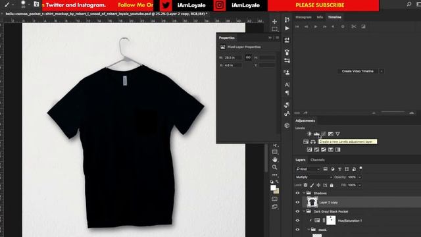
Task: Toggle lock transparent pixels
Action: point(305,185)
